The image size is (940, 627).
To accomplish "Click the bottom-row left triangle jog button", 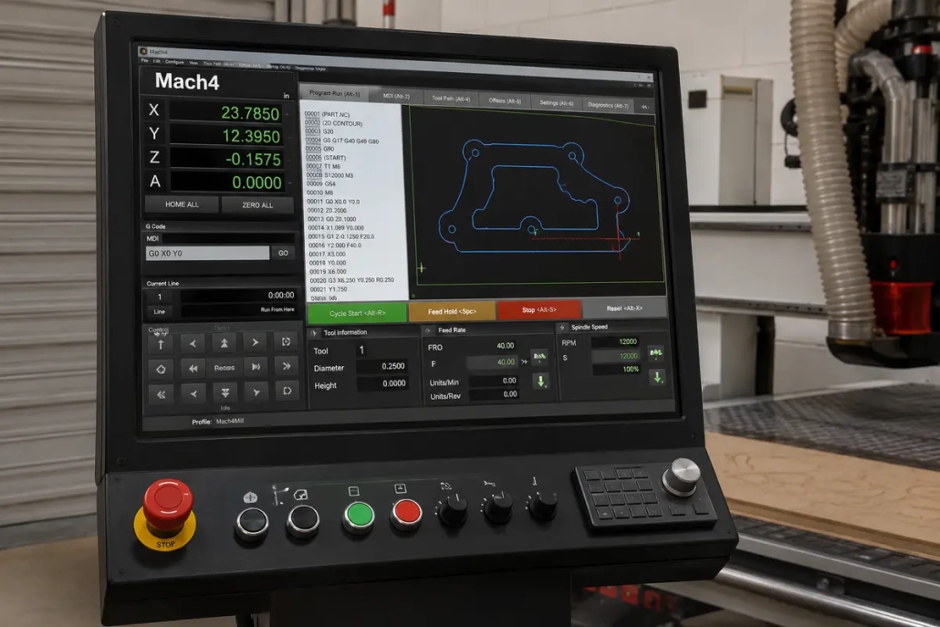I will pos(193,394).
